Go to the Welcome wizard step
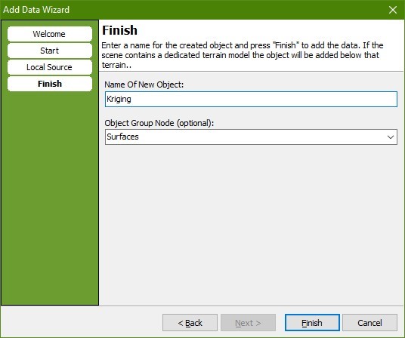405x338 pixels. pyautogui.click(x=50, y=34)
